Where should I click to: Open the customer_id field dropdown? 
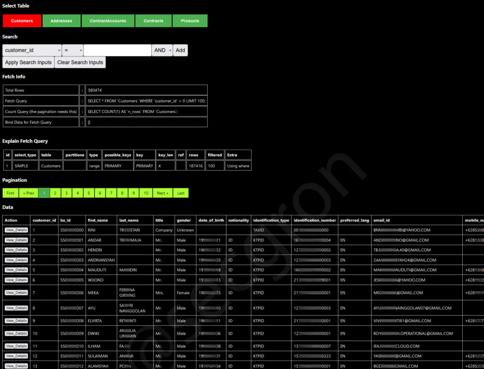(31, 50)
